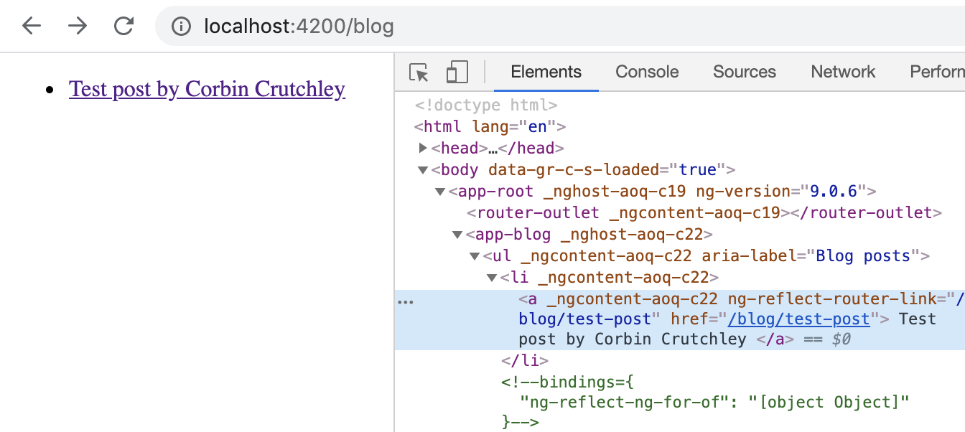Image resolution: width=965 pixels, height=432 pixels.
Task: Click the /blog/test-post href link
Action: [x=799, y=319]
